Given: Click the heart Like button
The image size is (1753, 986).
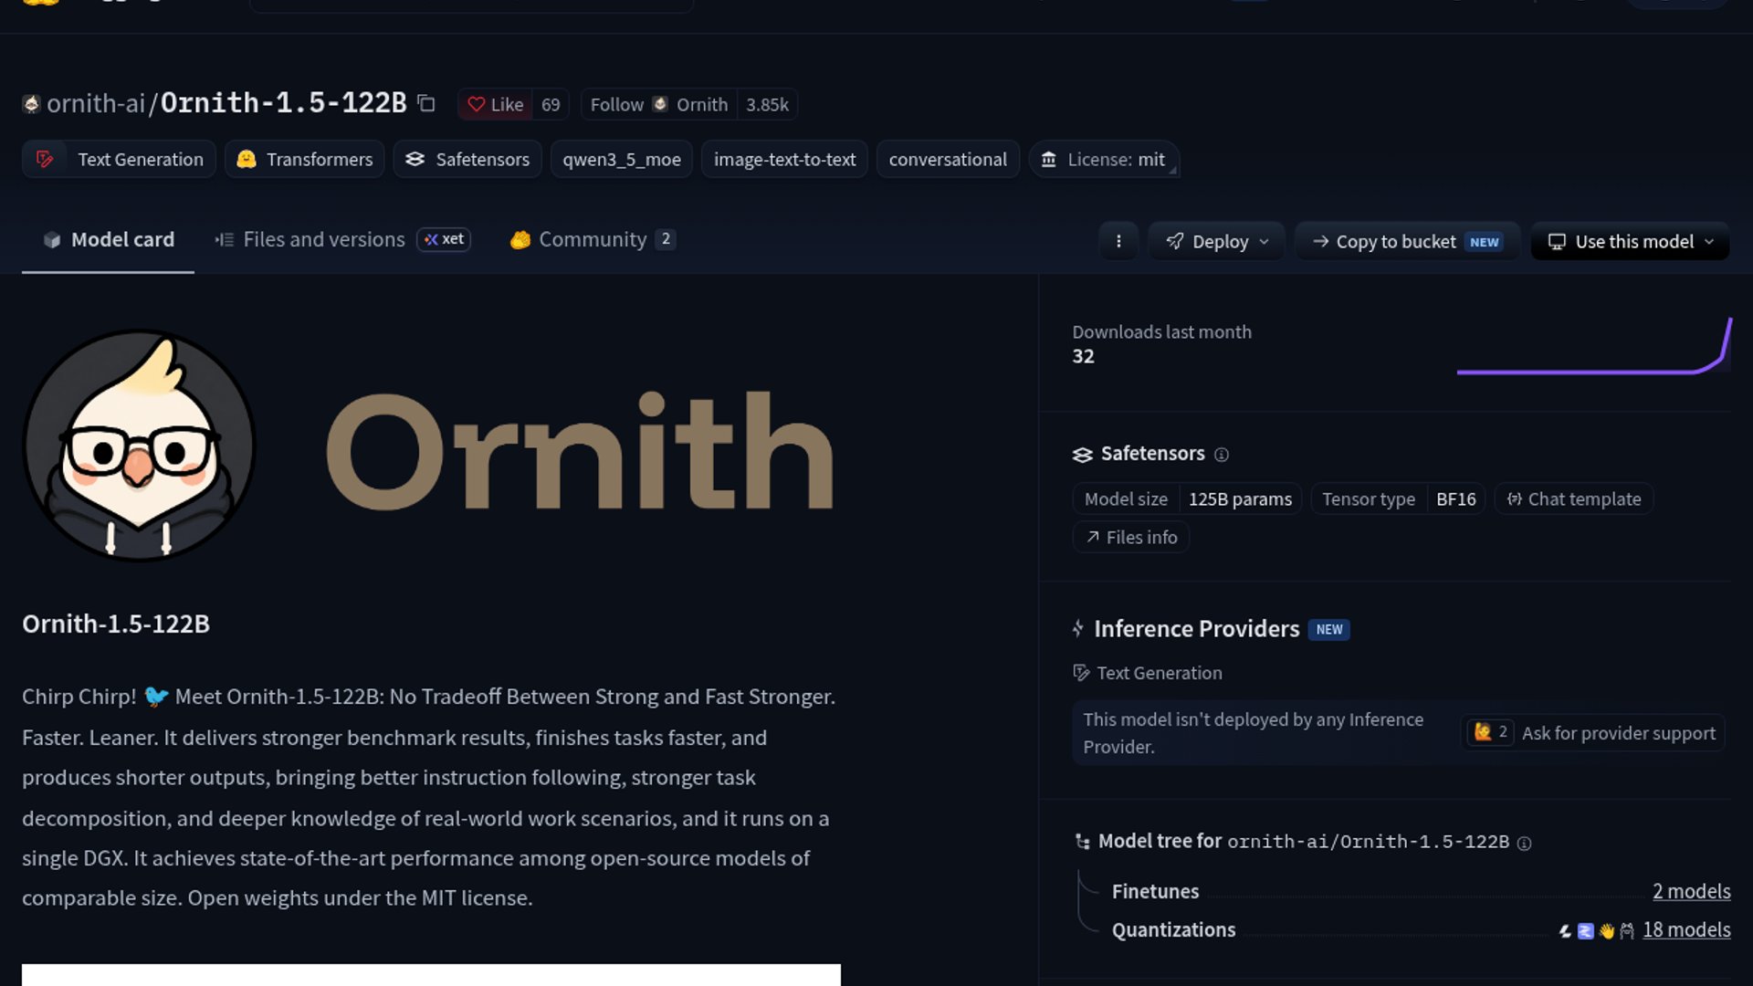Looking at the screenshot, I should [495, 104].
